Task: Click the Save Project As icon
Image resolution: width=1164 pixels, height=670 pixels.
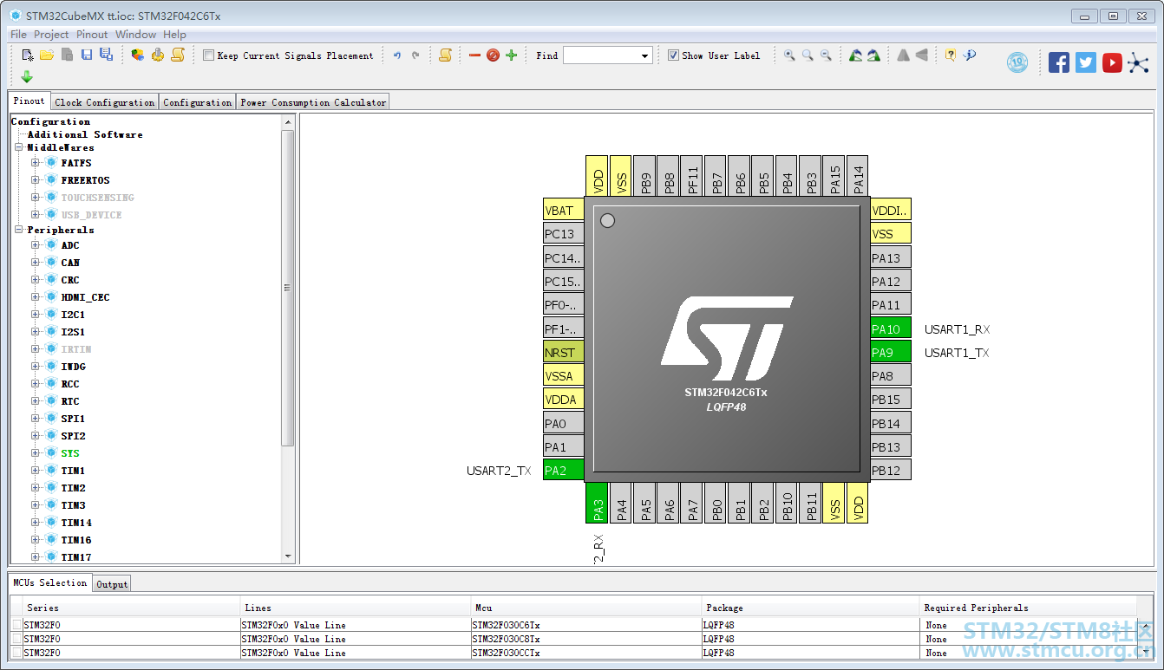Action: pos(106,55)
